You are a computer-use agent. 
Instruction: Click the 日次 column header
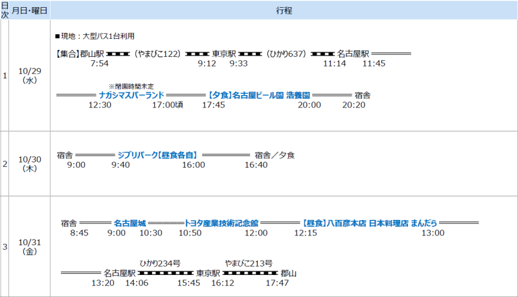coord(5,10)
